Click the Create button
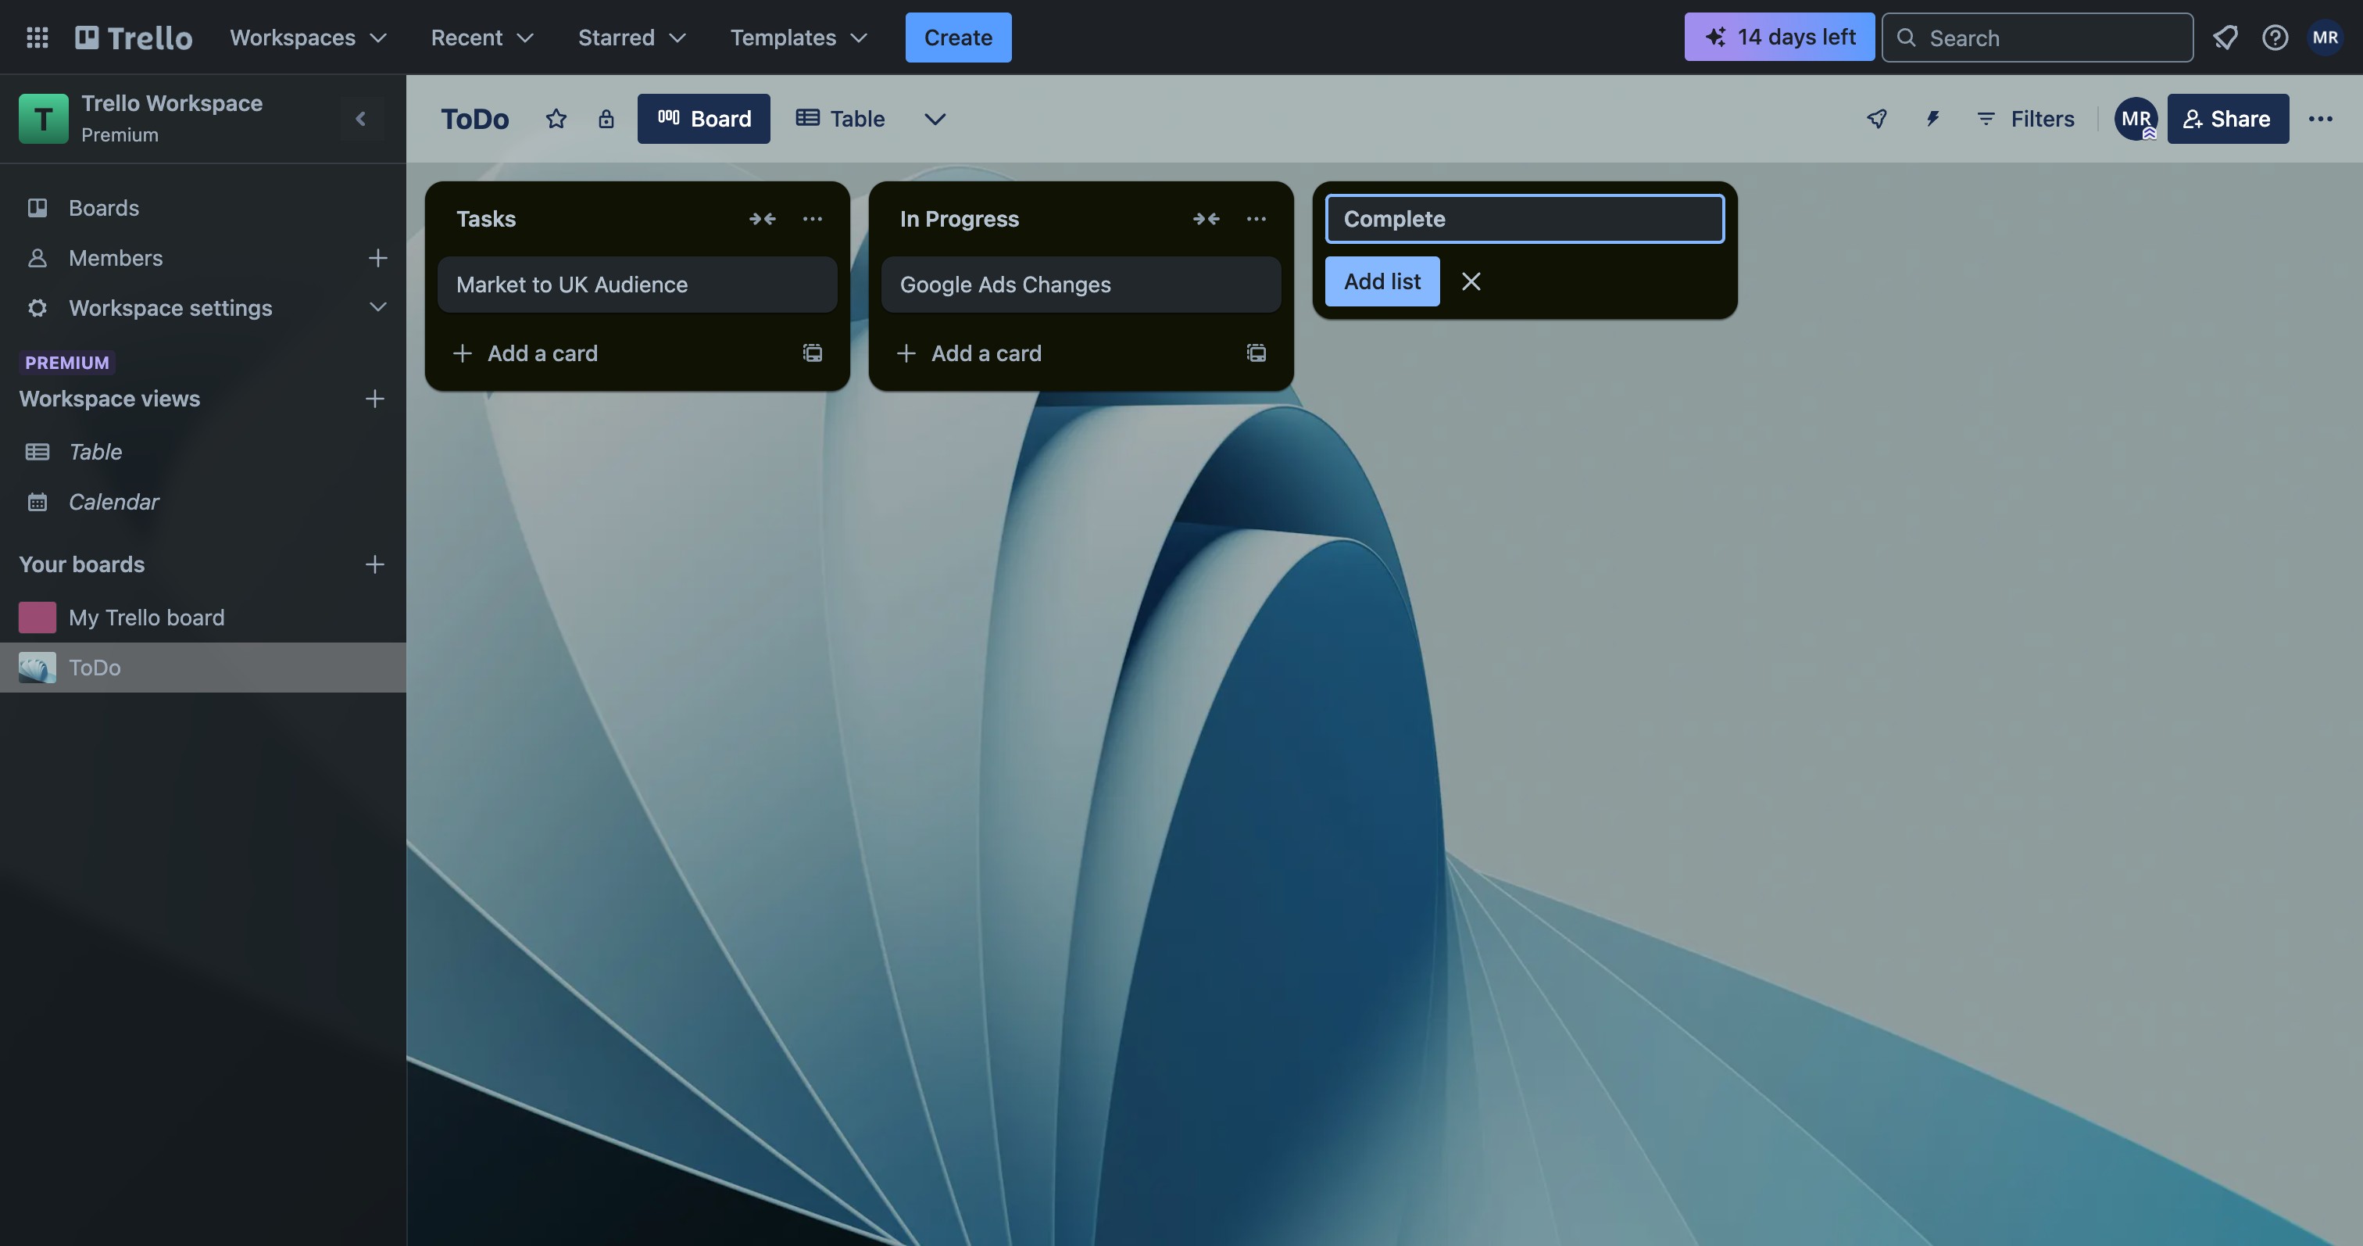The width and height of the screenshot is (2363, 1246). point(958,38)
